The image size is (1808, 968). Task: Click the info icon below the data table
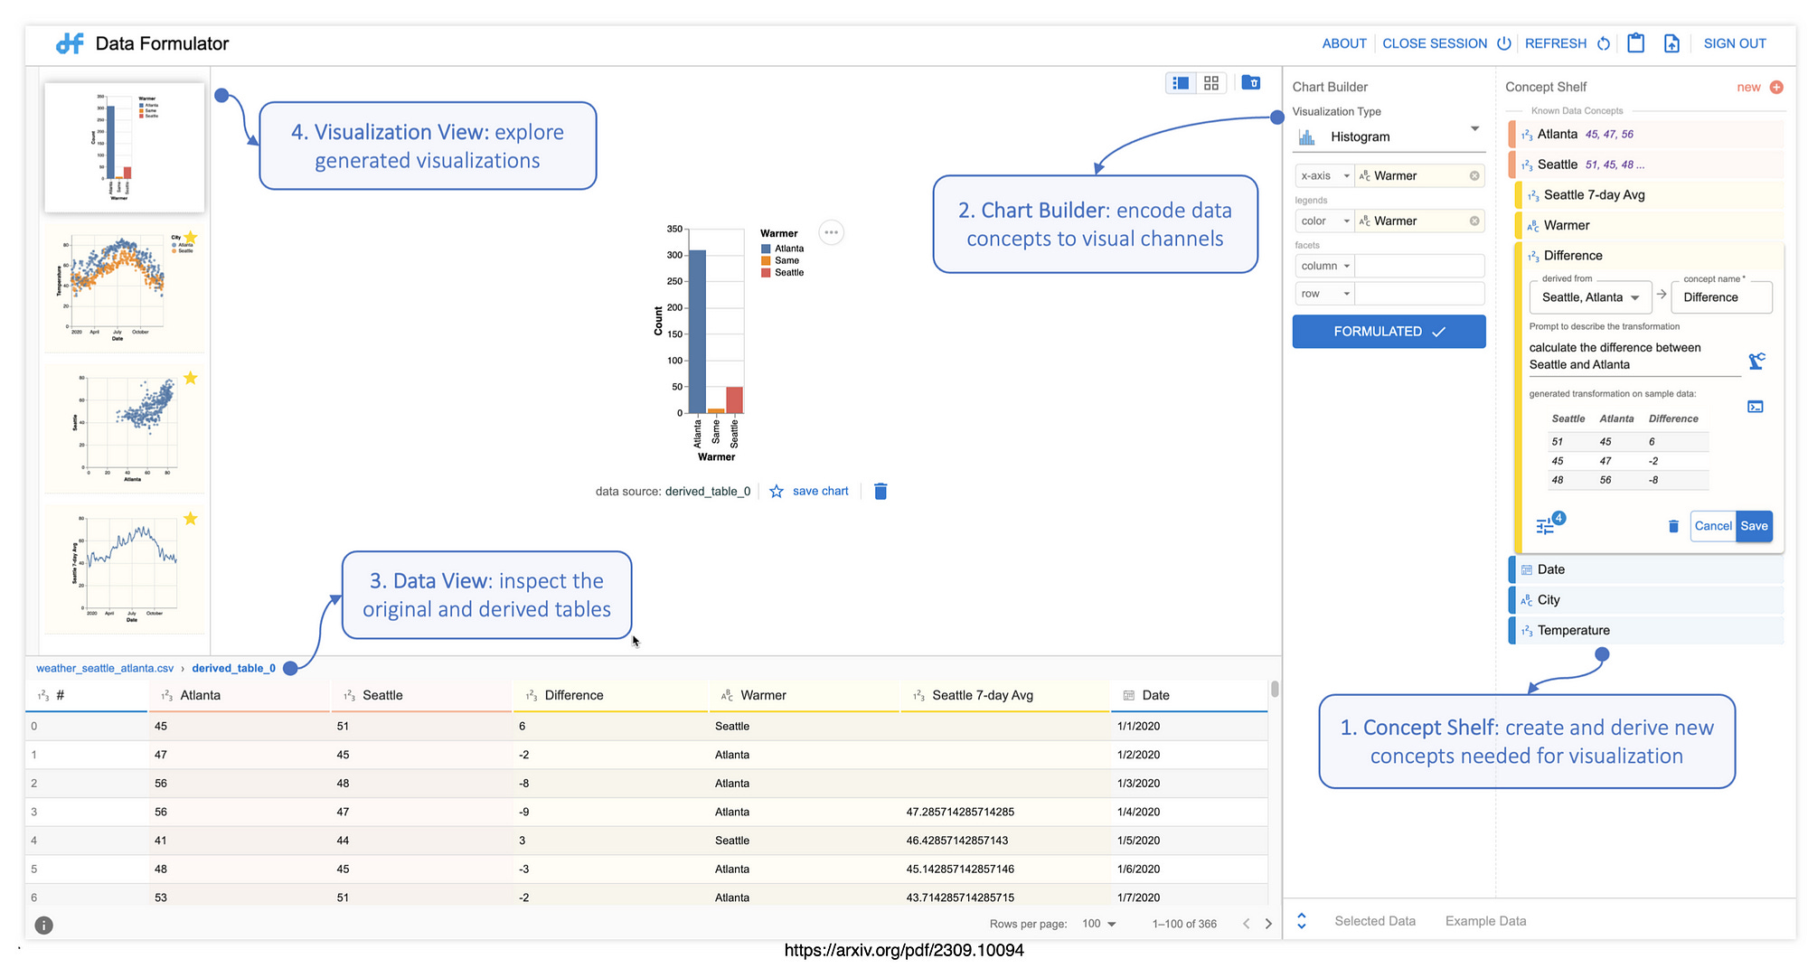click(x=43, y=925)
